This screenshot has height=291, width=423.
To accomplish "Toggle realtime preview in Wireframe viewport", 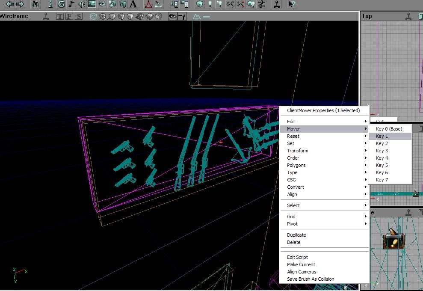I will (x=46, y=16).
